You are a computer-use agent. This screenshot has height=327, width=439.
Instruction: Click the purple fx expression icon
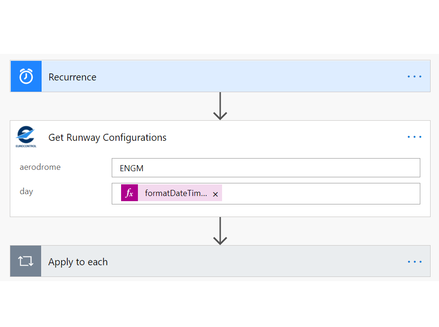[130, 193]
